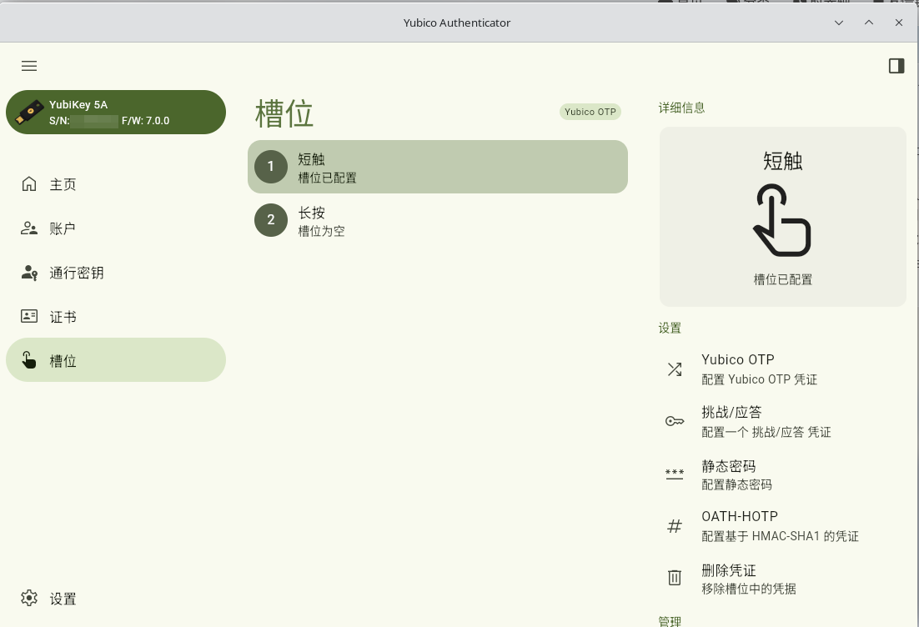The image size is (919, 627).
Task: Click the 证书 certificates icon
Action: coord(29,317)
